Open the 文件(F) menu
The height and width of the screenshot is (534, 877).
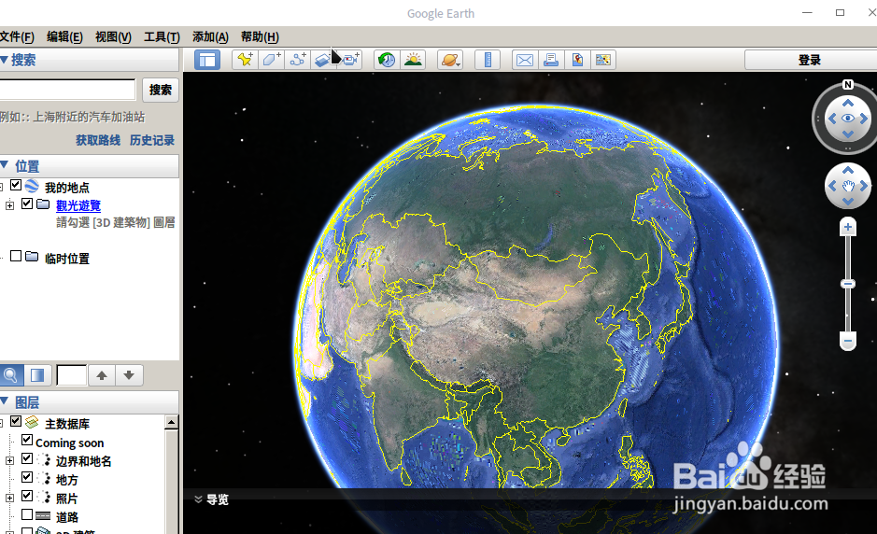click(18, 37)
